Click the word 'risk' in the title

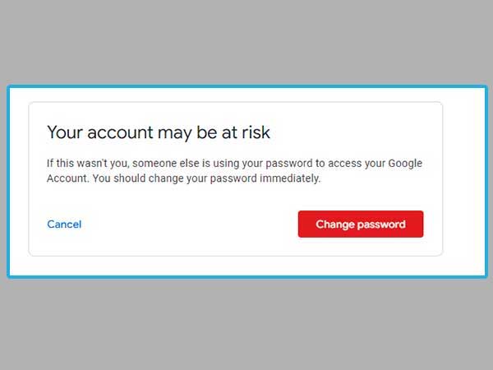pos(256,132)
